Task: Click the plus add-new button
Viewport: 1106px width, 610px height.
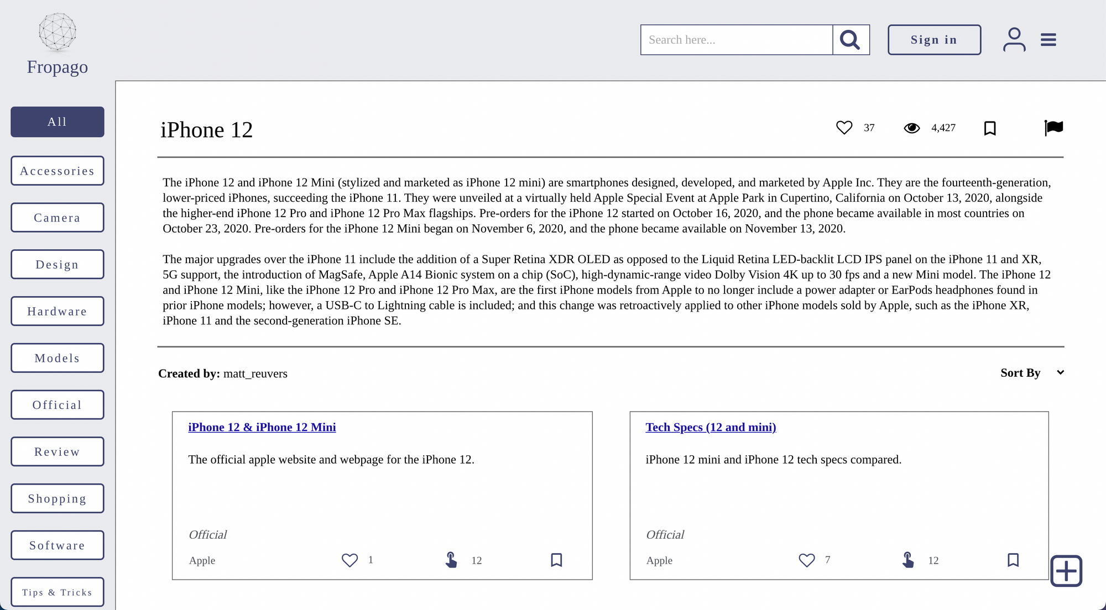Action: [x=1066, y=571]
